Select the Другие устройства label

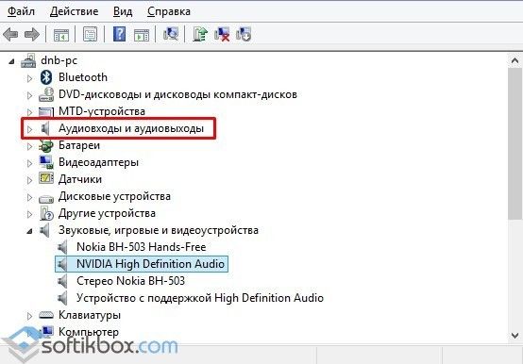coord(107,213)
